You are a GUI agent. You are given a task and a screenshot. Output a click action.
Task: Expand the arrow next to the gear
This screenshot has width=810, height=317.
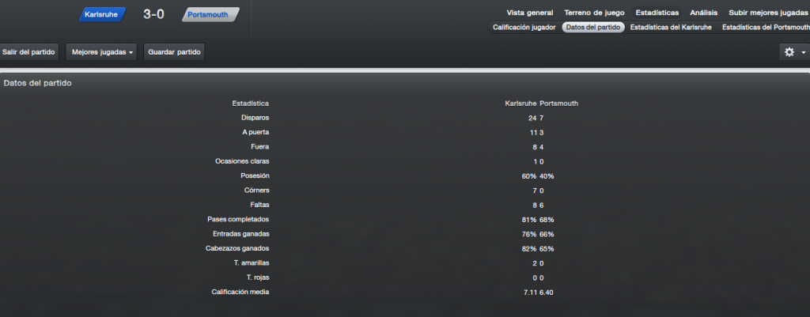point(804,53)
